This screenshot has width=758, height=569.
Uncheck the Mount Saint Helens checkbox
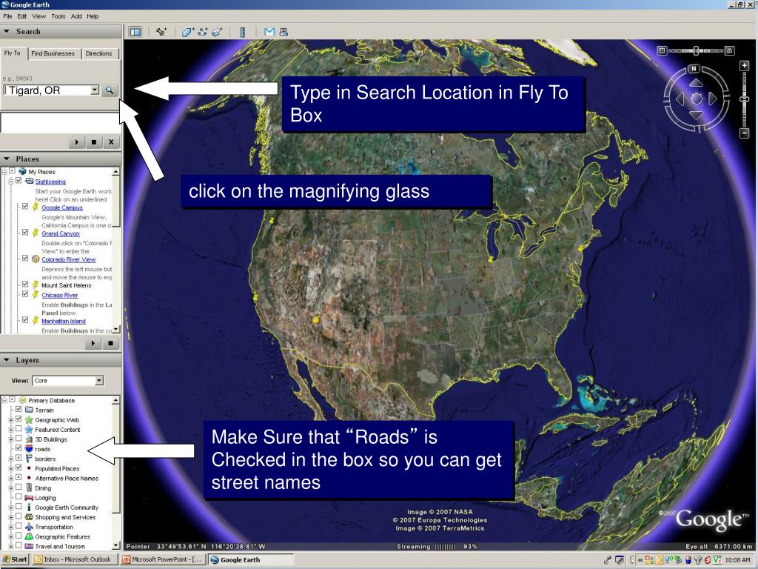(25, 284)
